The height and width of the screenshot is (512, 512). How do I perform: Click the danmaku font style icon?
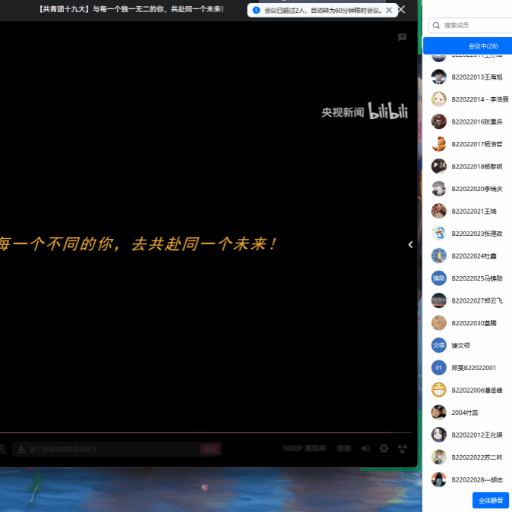(x=21, y=450)
